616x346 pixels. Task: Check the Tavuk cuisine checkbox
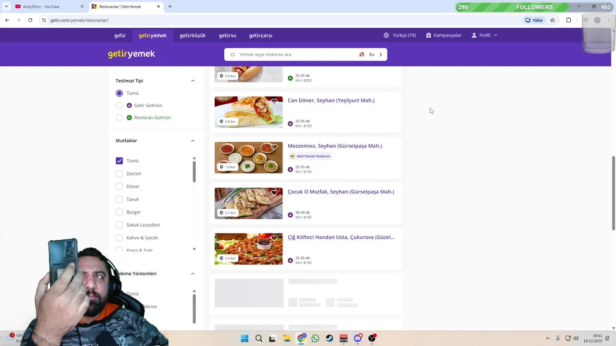click(119, 199)
